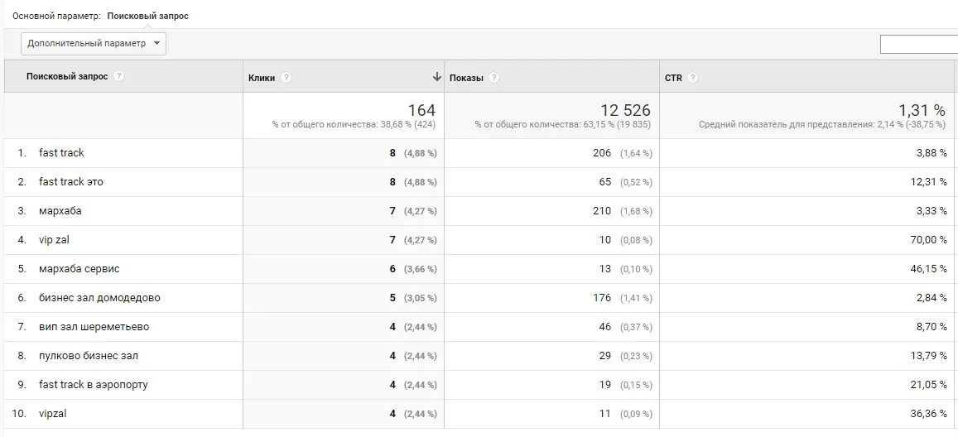Sort the table by Показы column header
The image size is (958, 437).
coord(466,78)
